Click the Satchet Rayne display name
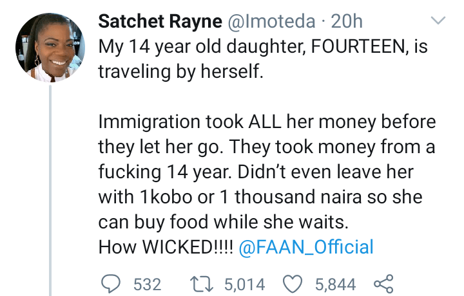464x296 pixels. pyautogui.click(x=160, y=21)
